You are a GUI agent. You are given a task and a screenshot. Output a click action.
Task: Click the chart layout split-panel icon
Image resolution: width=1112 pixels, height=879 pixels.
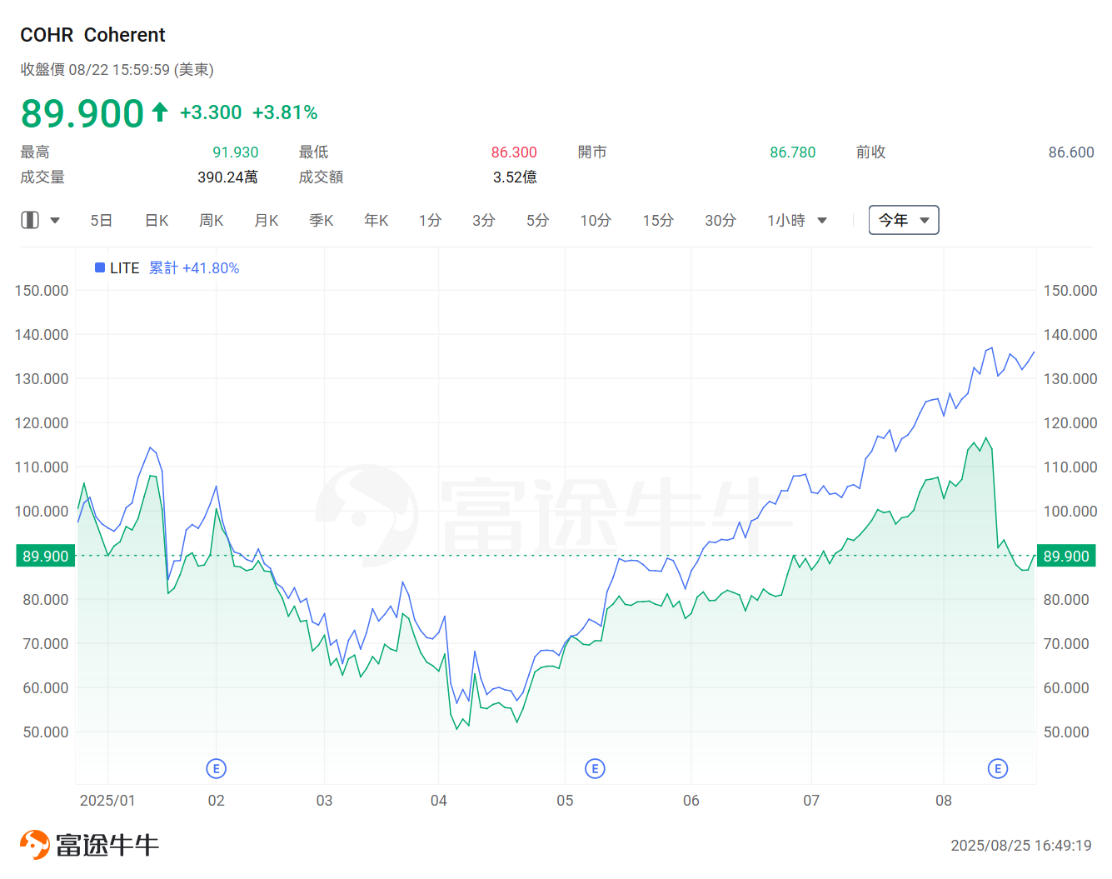tap(30, 220)
